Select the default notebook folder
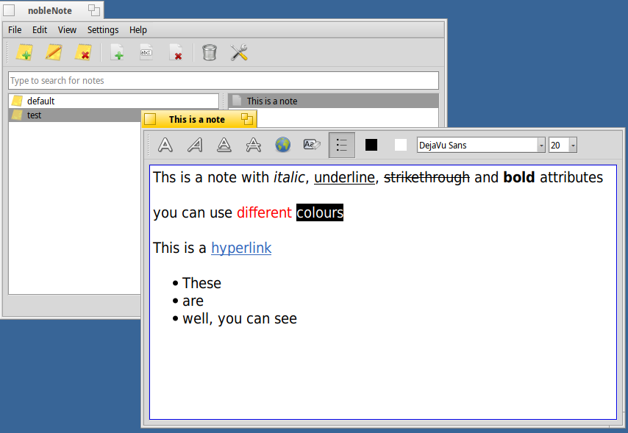This screenshot has width=628, height=433. coord(114,101)
